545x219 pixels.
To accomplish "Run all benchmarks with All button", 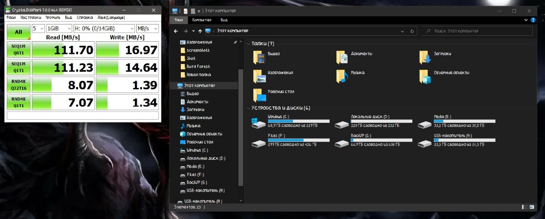I will [18, 32].
